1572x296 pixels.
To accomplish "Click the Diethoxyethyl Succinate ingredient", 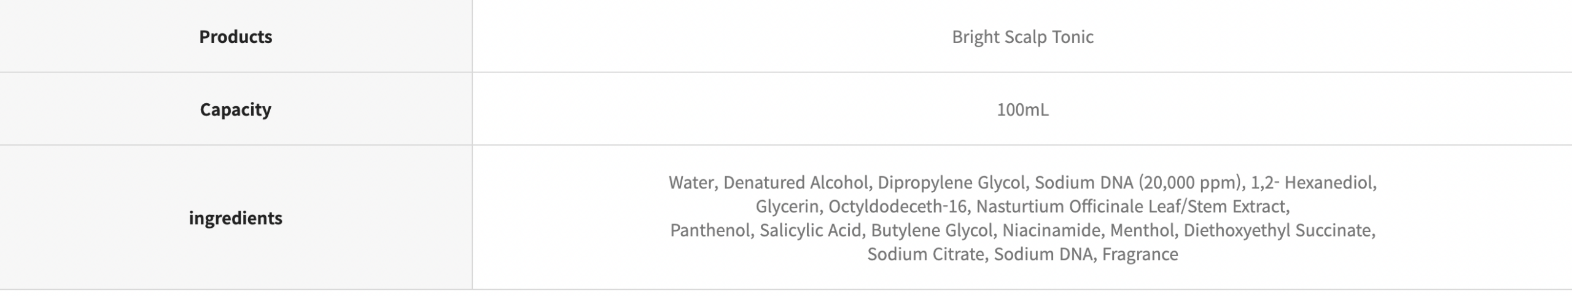I will pos(1278,230).
